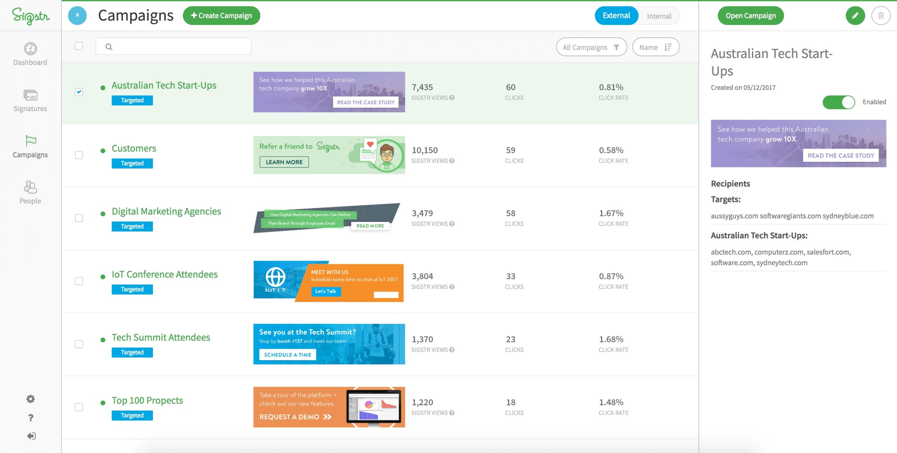Open the Dashboard gauge icon

pyautogui.click(x=30, y=49)
